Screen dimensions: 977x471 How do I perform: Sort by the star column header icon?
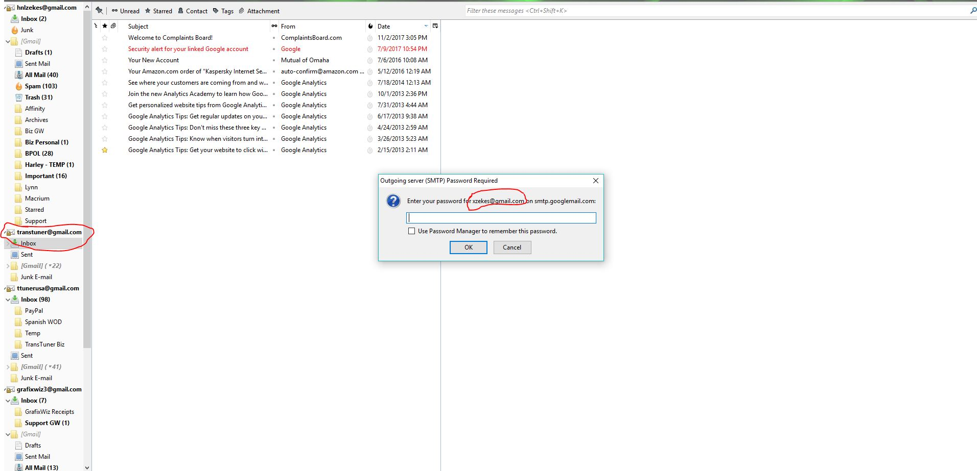tap(105, 26)
